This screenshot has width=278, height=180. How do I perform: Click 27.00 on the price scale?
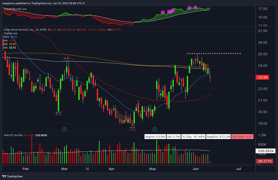coord(263,31)
